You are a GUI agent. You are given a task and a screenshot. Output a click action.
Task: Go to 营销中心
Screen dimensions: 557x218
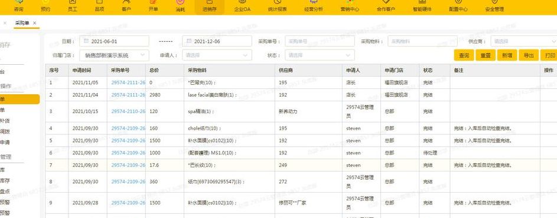(x=350, y=6)
